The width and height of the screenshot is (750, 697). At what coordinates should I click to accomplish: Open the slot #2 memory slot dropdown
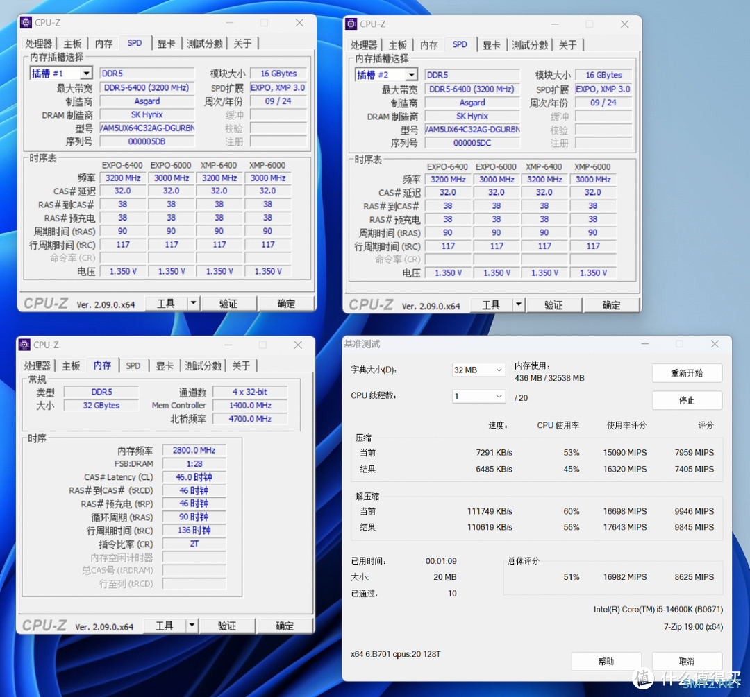(411, 74)
